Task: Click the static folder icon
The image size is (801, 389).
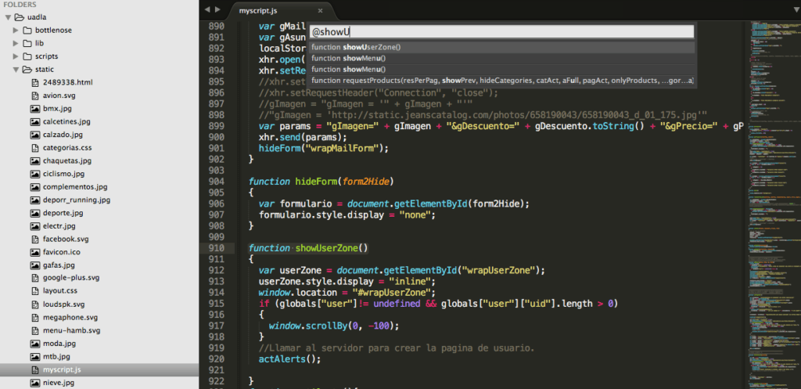Action: [27, 70]
